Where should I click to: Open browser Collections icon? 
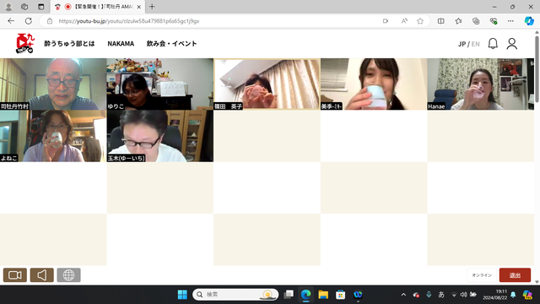pyautogui.click(x=476, y=21)
